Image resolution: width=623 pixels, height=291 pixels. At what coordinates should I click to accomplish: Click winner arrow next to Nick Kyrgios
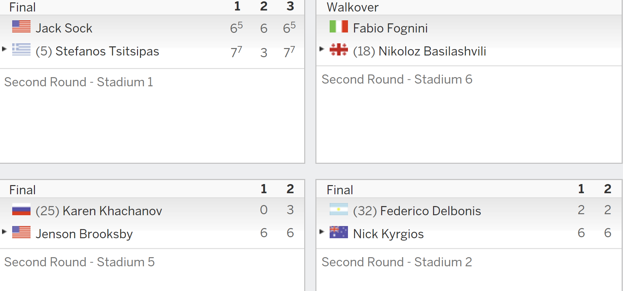[322, 231]
